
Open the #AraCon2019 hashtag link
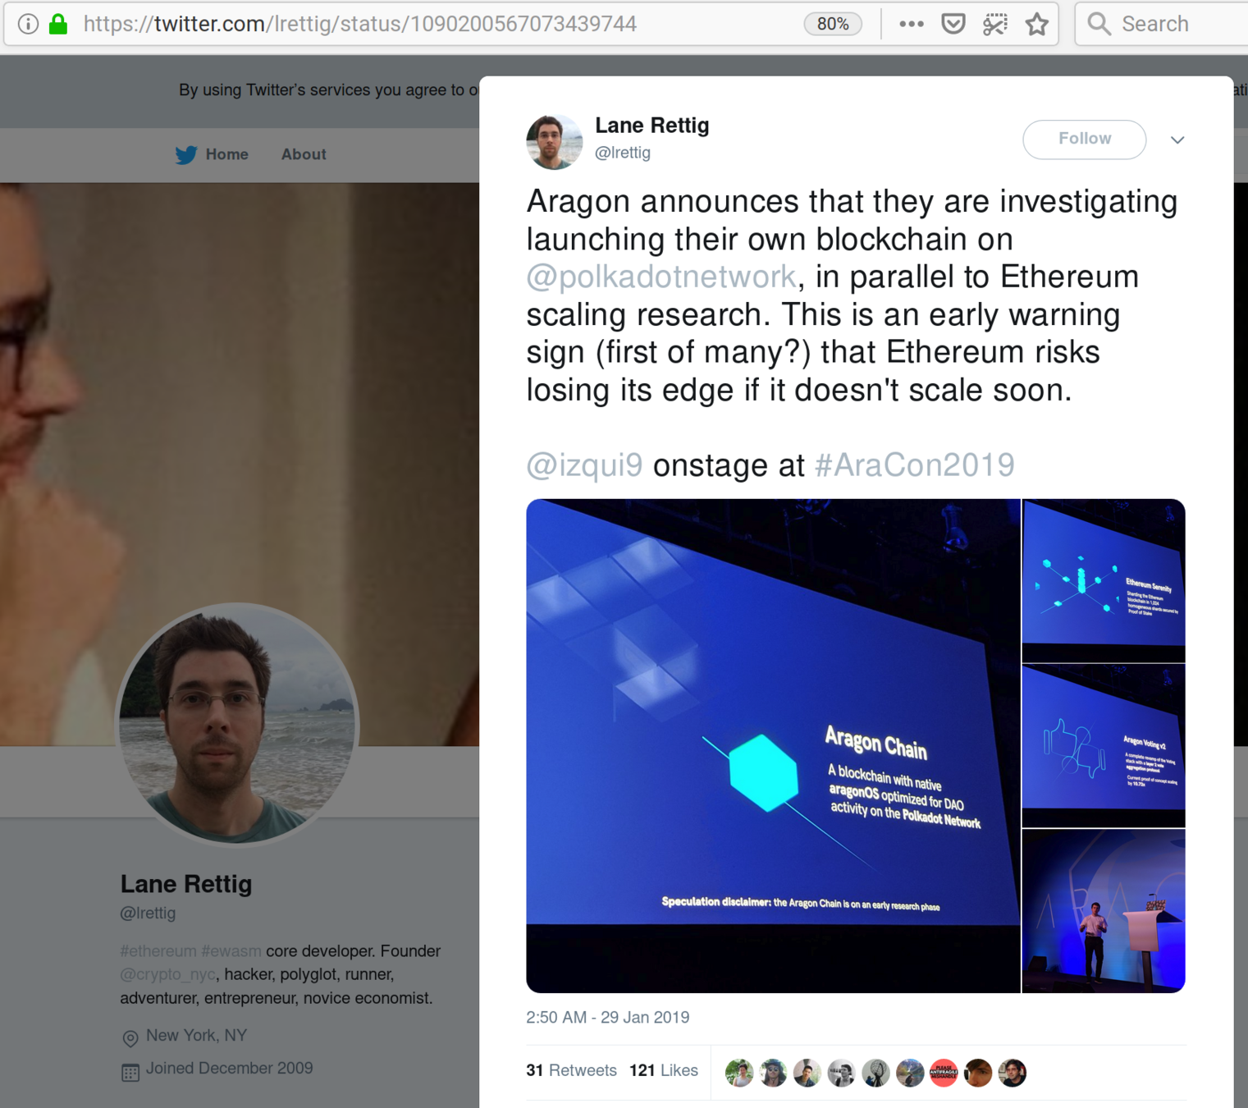click(x=915, y=465)
